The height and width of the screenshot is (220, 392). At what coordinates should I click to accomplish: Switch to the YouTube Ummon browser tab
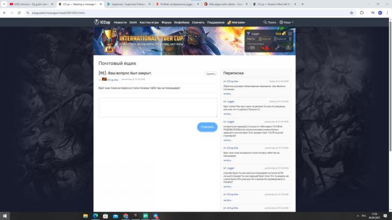31,4
